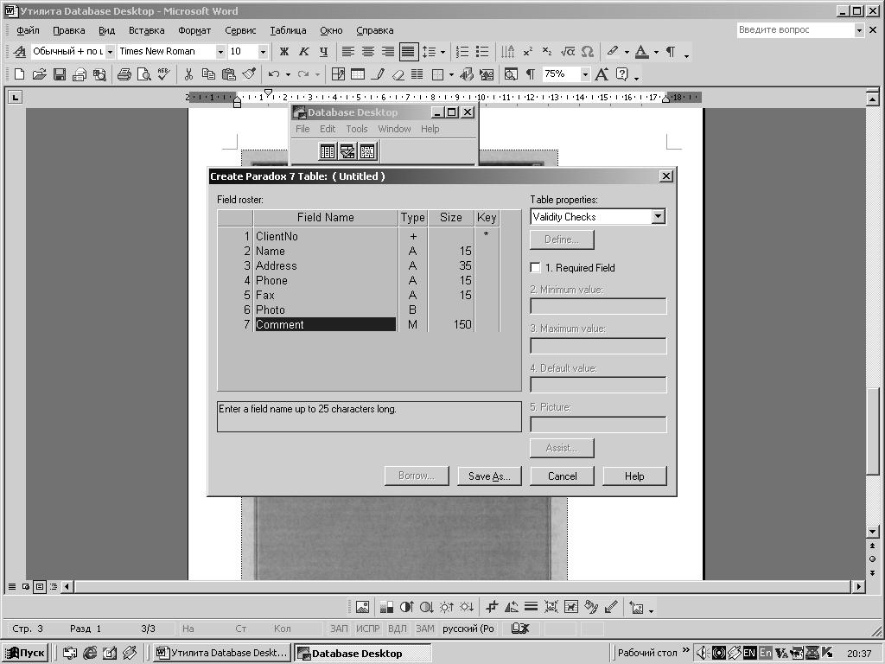This screenshot has height=664, width=885.
Task: Apply subscript formatting
Action: pos(547,51)
